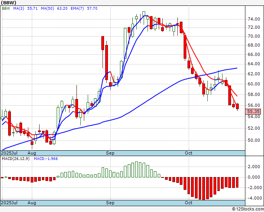
Task: Click the 0.000 MACD axis label
Action: point(254,177)
